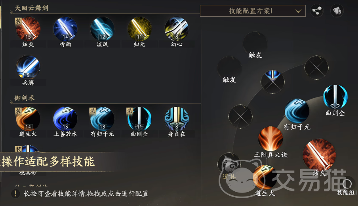Select the 身自在 skill icon
The height and width of the screenshot is (206, 358).
tap(177, 119)
